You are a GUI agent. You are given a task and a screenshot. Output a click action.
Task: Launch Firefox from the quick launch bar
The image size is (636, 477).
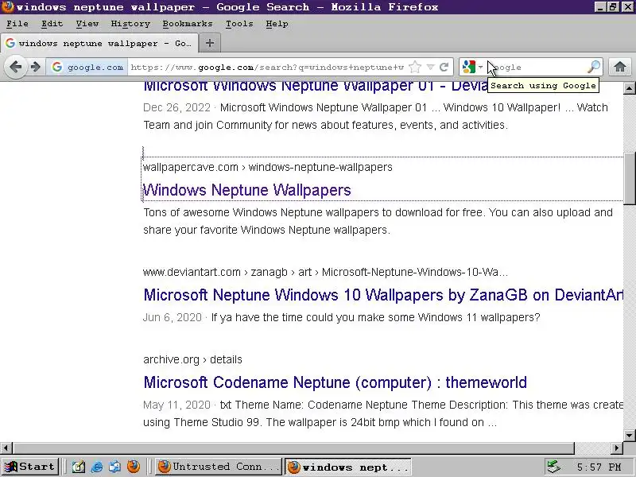[x=133, y=467]
